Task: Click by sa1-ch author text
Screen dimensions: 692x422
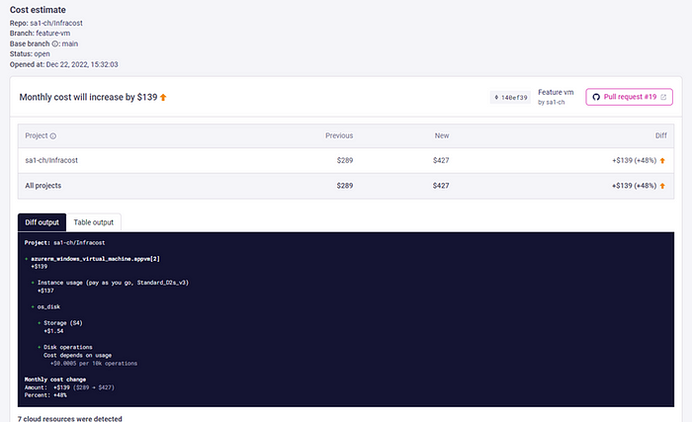Action: pyautogui.click(x=551, y=103)
